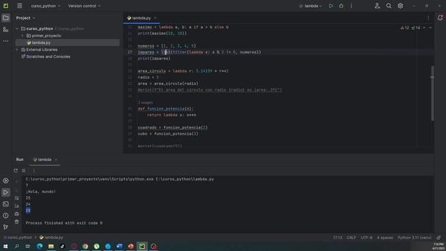The height and width of the screenshot is (251, 446).
Task: Open Windows taskbar search
Action: point(17,246)
